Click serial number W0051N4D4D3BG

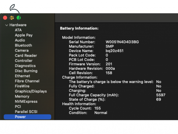122,42
